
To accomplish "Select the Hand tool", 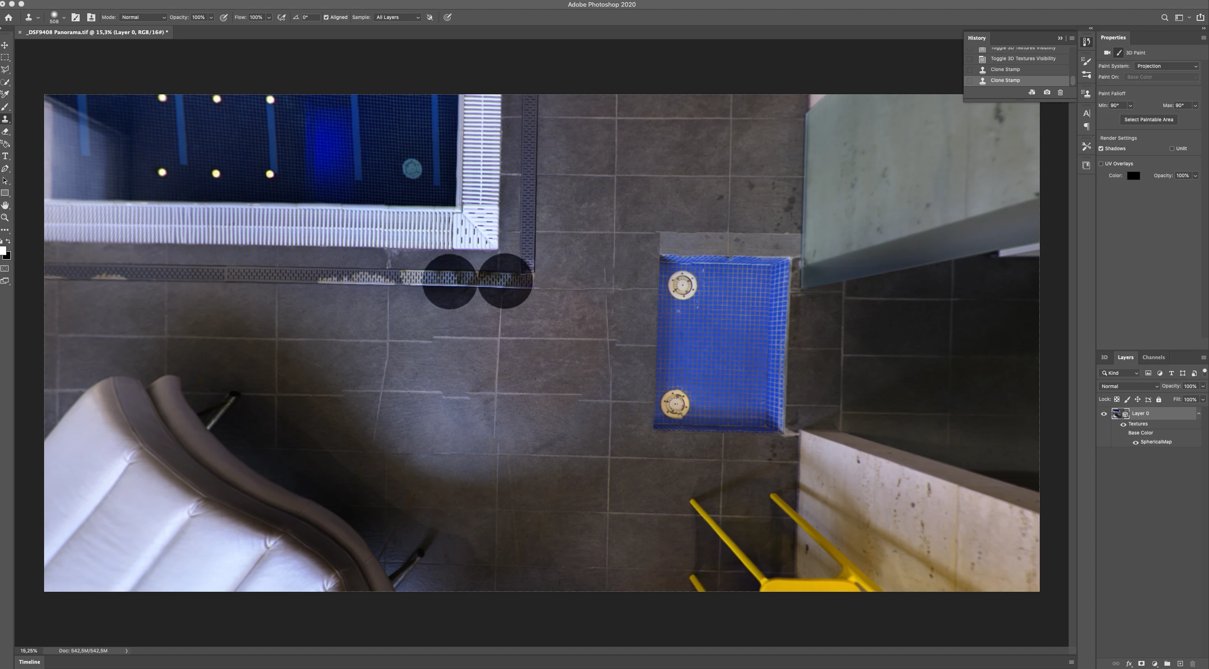I will pos(5,205).
